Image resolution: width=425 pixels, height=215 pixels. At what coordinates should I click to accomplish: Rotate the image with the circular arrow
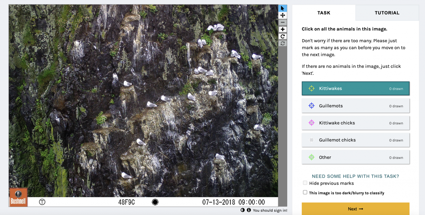pos(283,36)
